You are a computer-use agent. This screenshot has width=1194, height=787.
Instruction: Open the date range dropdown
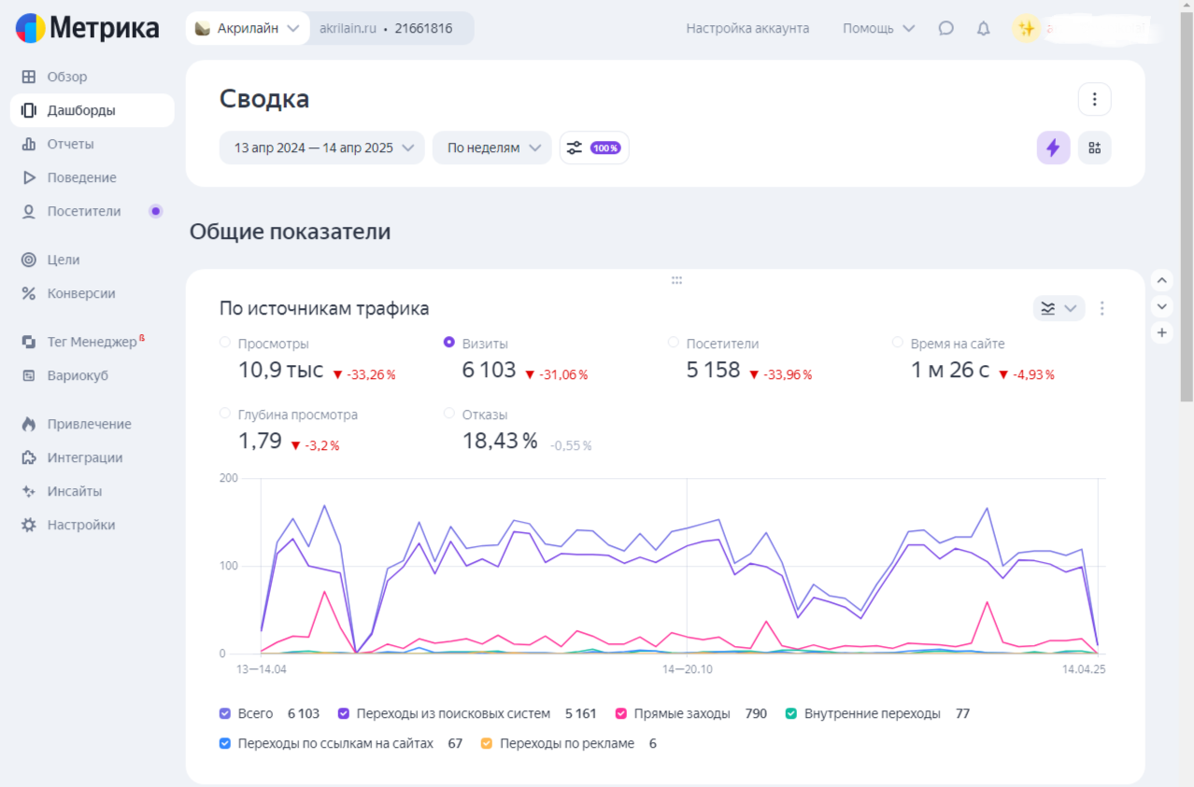click(x=321, y=148)
